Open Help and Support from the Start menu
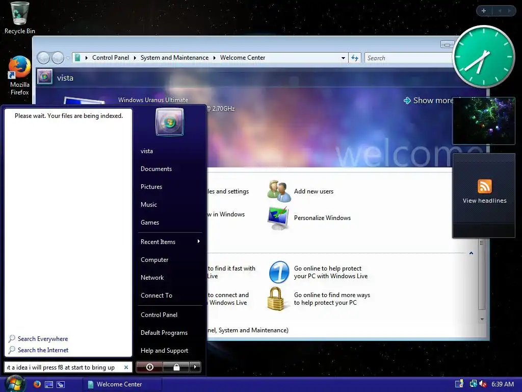 (165, 350)
